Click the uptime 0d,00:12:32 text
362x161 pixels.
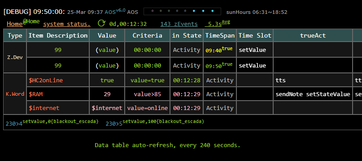128,24
